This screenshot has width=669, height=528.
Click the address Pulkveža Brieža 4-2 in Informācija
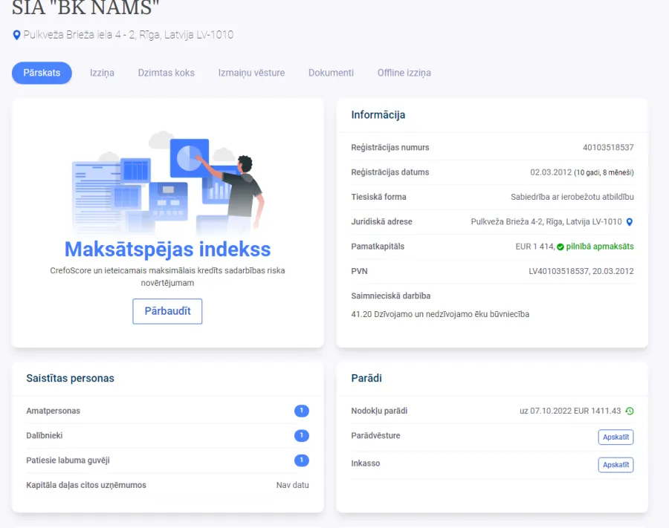pos(546,221)
